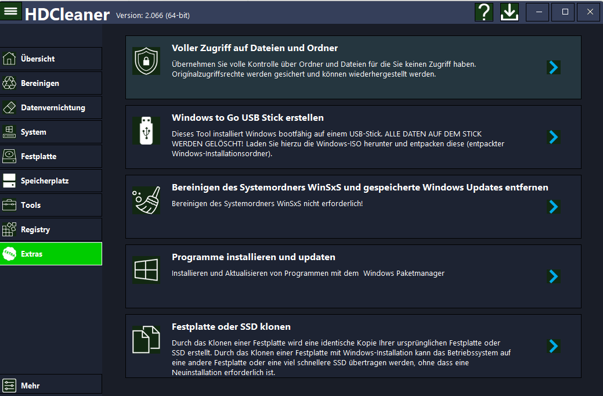This screenshot has width=603, height=396.
Task: Click the download update icon
Action: pos(510,12)
